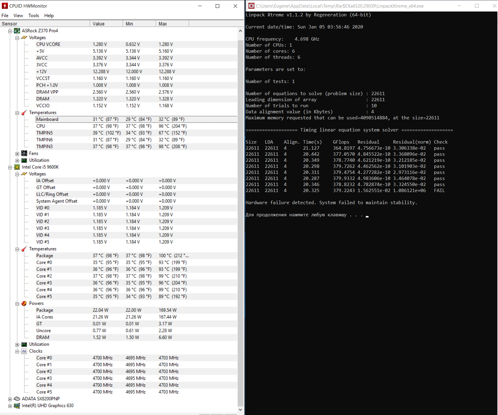Click the Clocks icon in sensor tree
Screen dimensions: 498x415
click(x=24, y=351)
